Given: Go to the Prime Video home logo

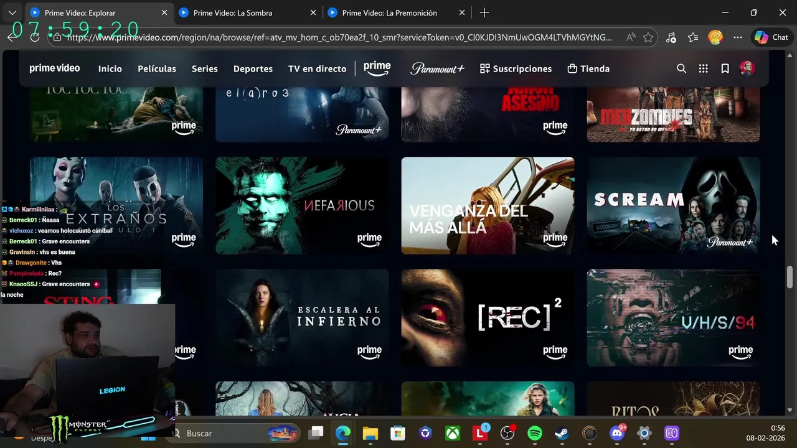Looking at the screenshot, I should pyautogui.click(x=55, y=68).
